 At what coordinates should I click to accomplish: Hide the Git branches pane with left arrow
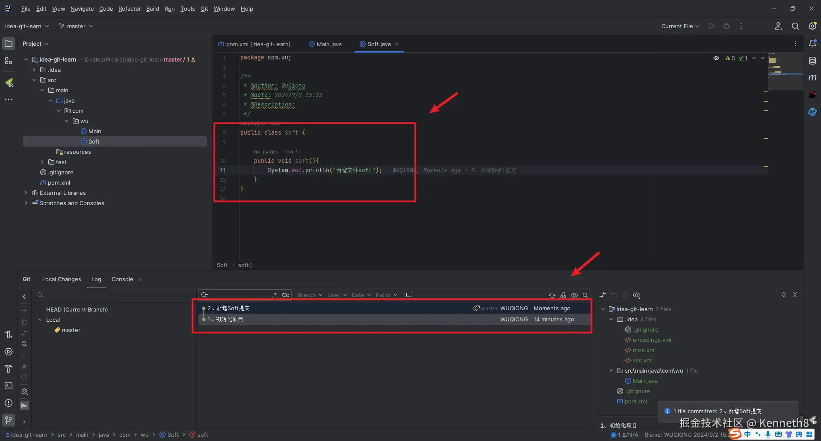24,297
